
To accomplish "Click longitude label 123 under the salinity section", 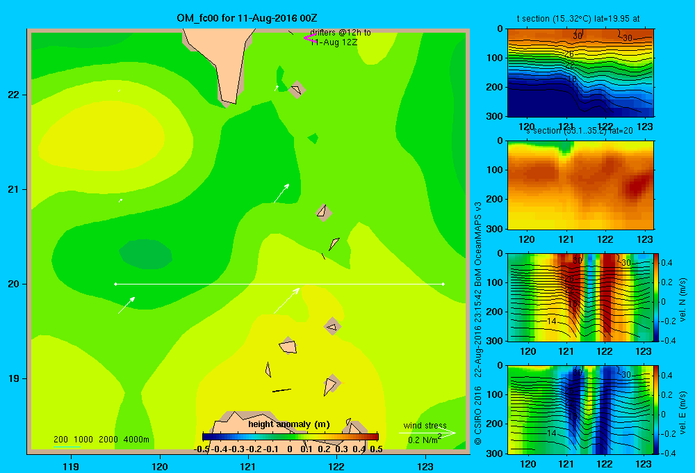I will tap(644, 239).
